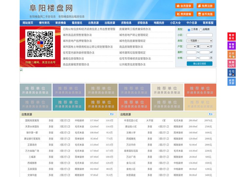Open the 求购信息 navigation item
The image size is (236, 177).
(126, 23)
